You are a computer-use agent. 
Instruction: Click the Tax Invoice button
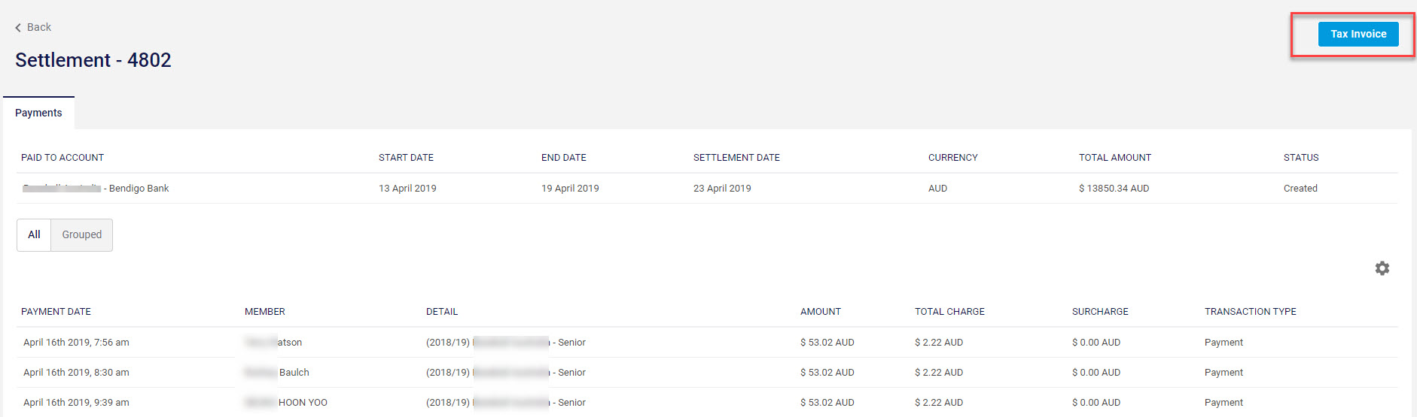(x=1358, y=34)
